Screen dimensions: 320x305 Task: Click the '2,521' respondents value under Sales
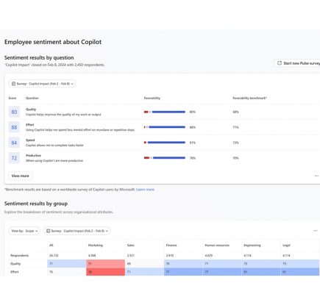[131, 256]
